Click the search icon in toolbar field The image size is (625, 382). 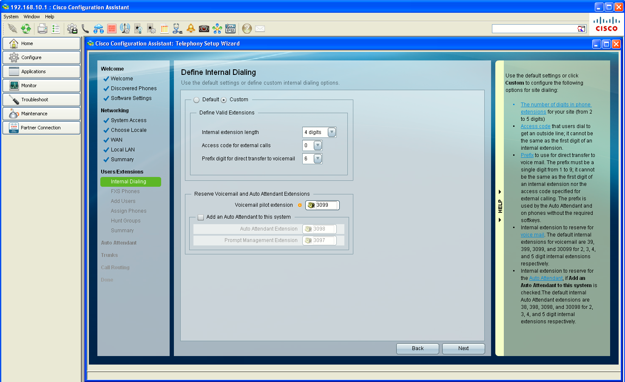tap(581, 29)
